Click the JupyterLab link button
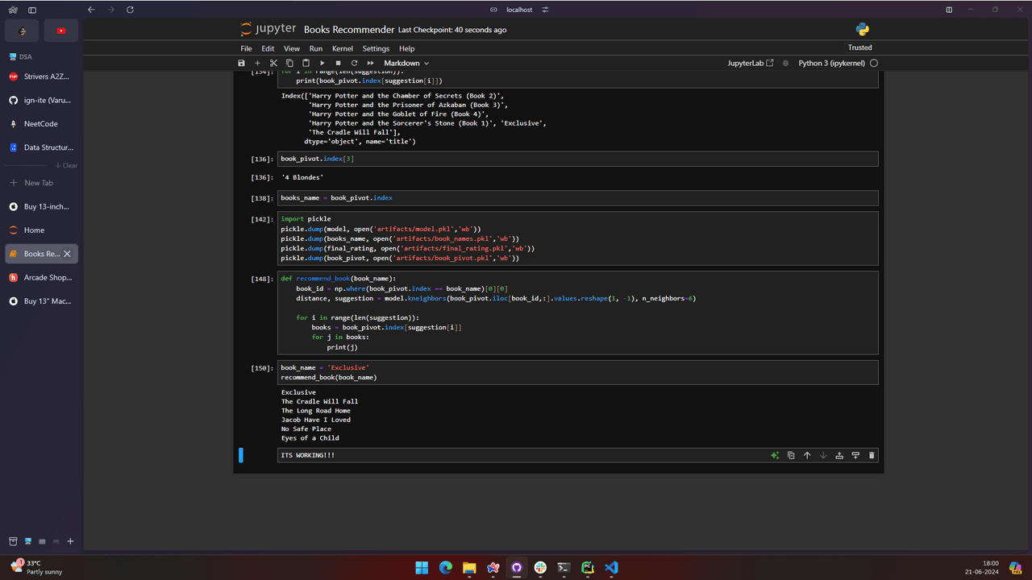The image size is (1032, 580). (750, 63)
